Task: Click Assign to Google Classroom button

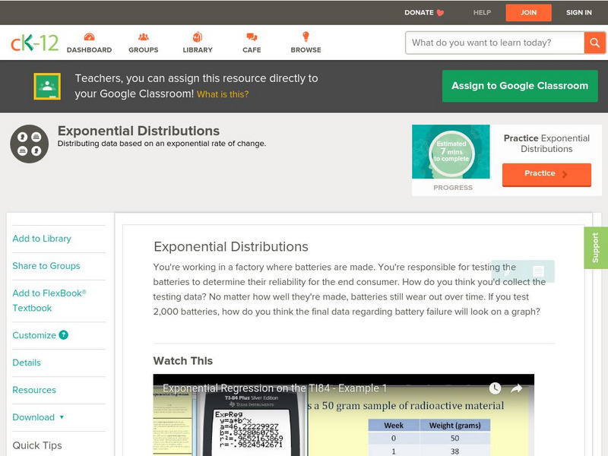Action: pyautogui.click(x=520, y=86)
